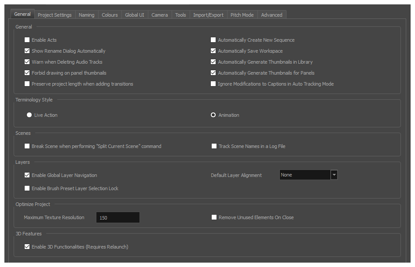Viewport: 415px width, 267px height.
Task: Open the Tools tab
Action: coord(180,15)
